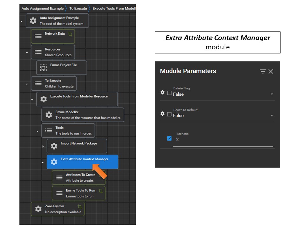The height and width of the screenshot is (229, 306).
Task: Enable the Delete Flag checkbox
Action: (169, 93)
